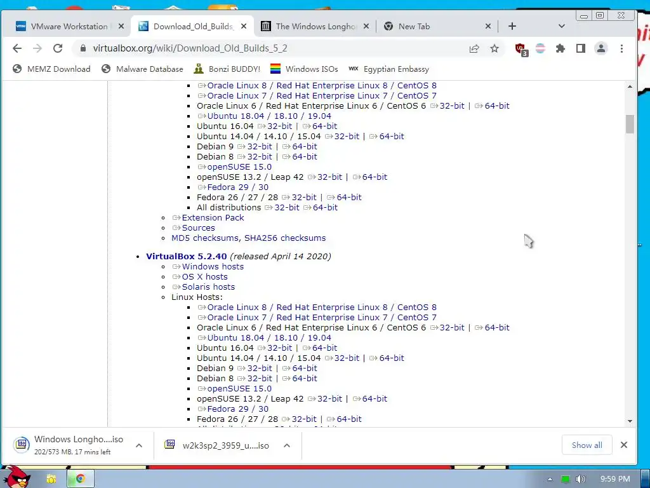Click the Angry Birds start button
650x488 pixels.
coord(17,477)
